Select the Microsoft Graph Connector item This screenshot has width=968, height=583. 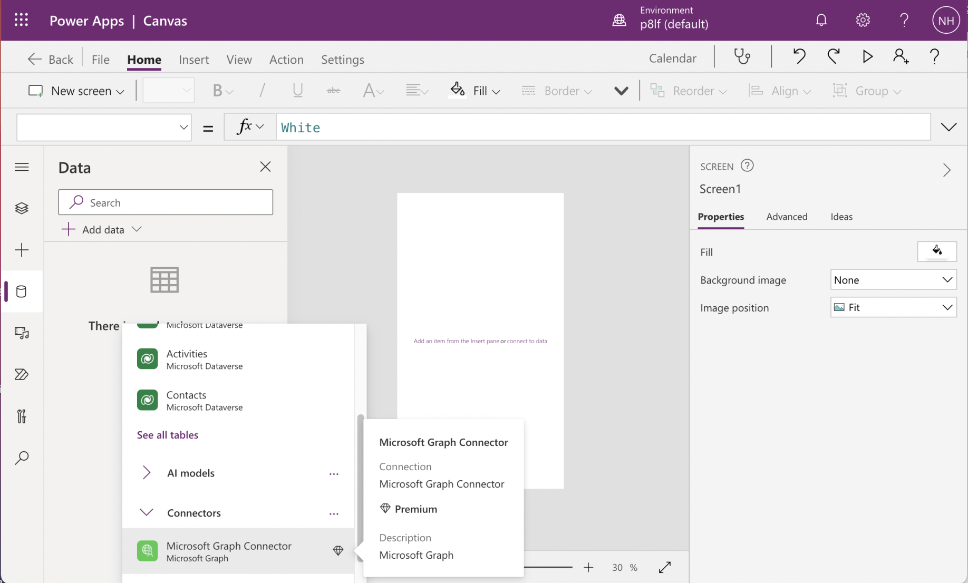(229, 551)
